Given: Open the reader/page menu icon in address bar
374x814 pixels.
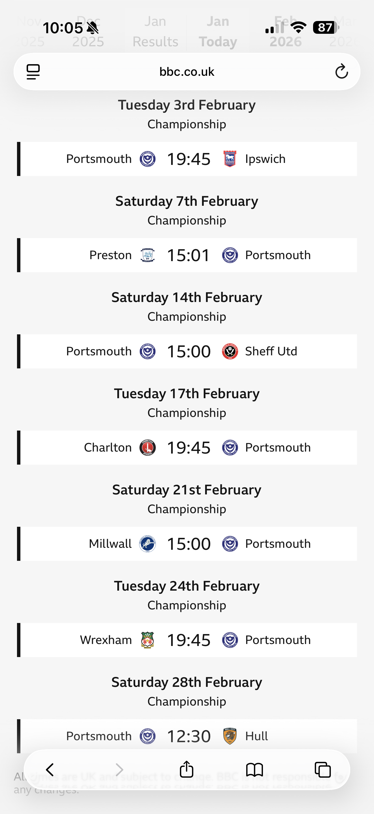Looking at the screenshot, I should click(33, 72).
